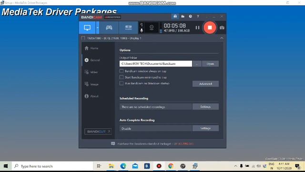Open File Explorer from taskbar
305x172 pixels.
coord(111,166)
